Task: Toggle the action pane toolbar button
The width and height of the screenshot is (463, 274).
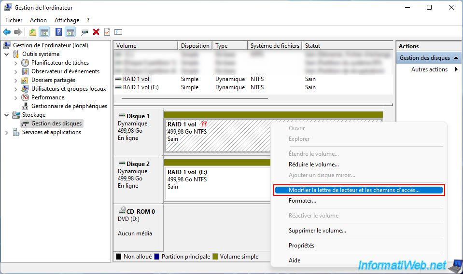Action: (x=70, y=32)
